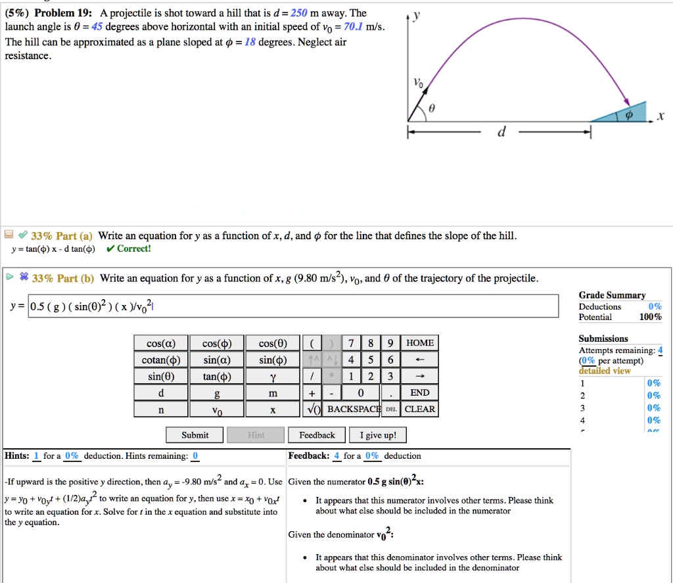Click number key 9
This screenshot has width=673, height=583.
pyautogui.click(x=390, y=344)
